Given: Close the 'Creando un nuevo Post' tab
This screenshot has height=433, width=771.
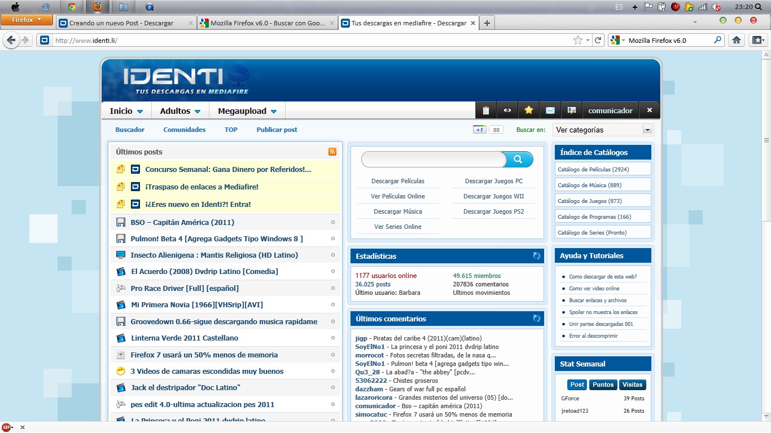Looking at the screenshot, I should pyautogui.click(x=190, y=24).
